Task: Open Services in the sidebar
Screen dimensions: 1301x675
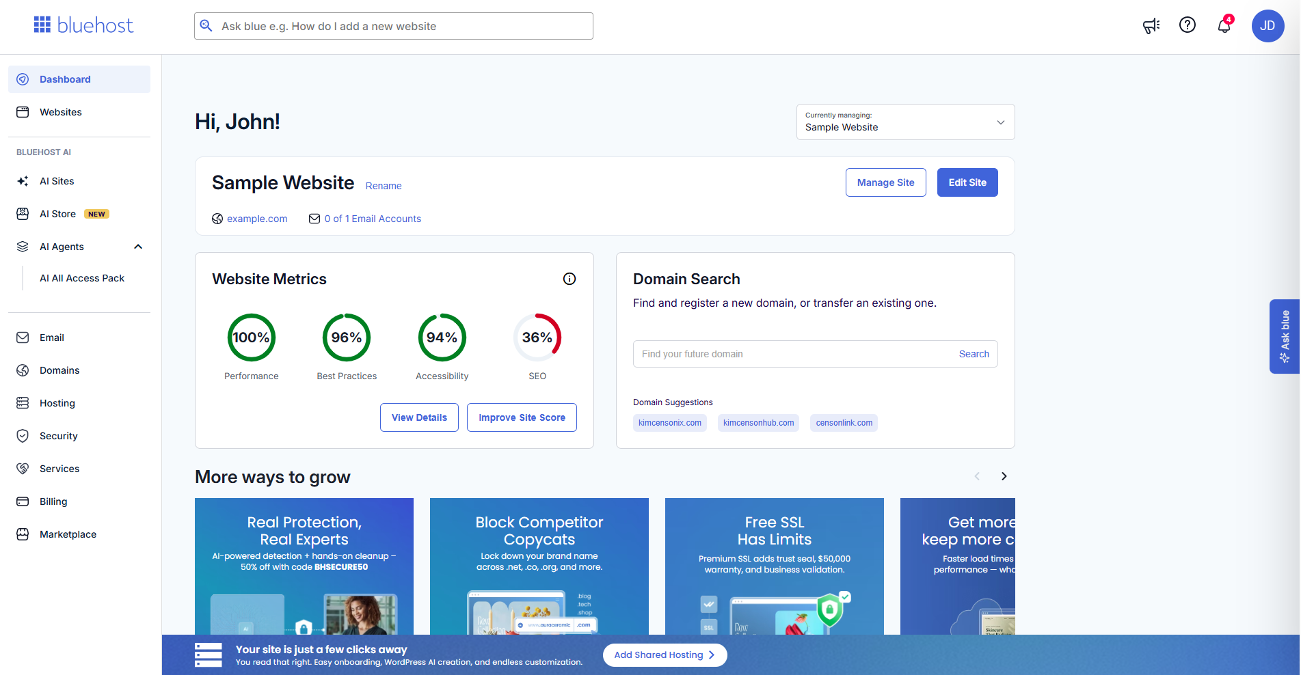Action: (x=79, y=469)
